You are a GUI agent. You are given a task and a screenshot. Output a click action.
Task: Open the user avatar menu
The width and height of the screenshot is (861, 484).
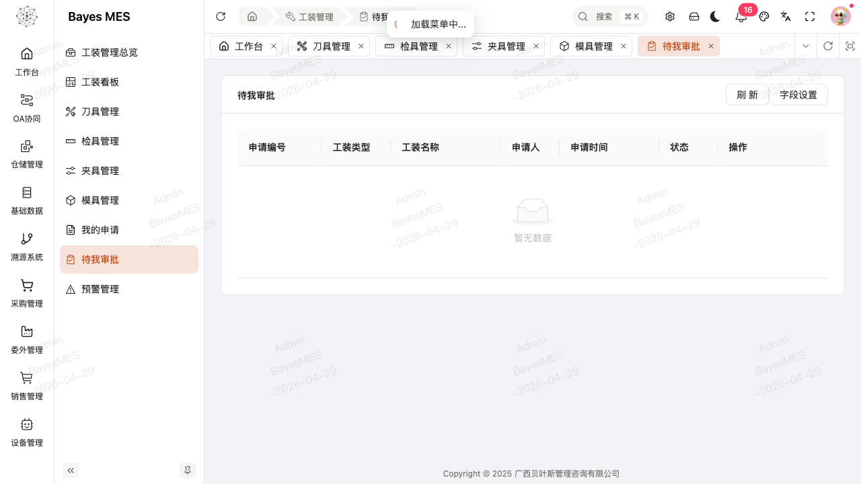pyautogui.click(x=841, y=17)
